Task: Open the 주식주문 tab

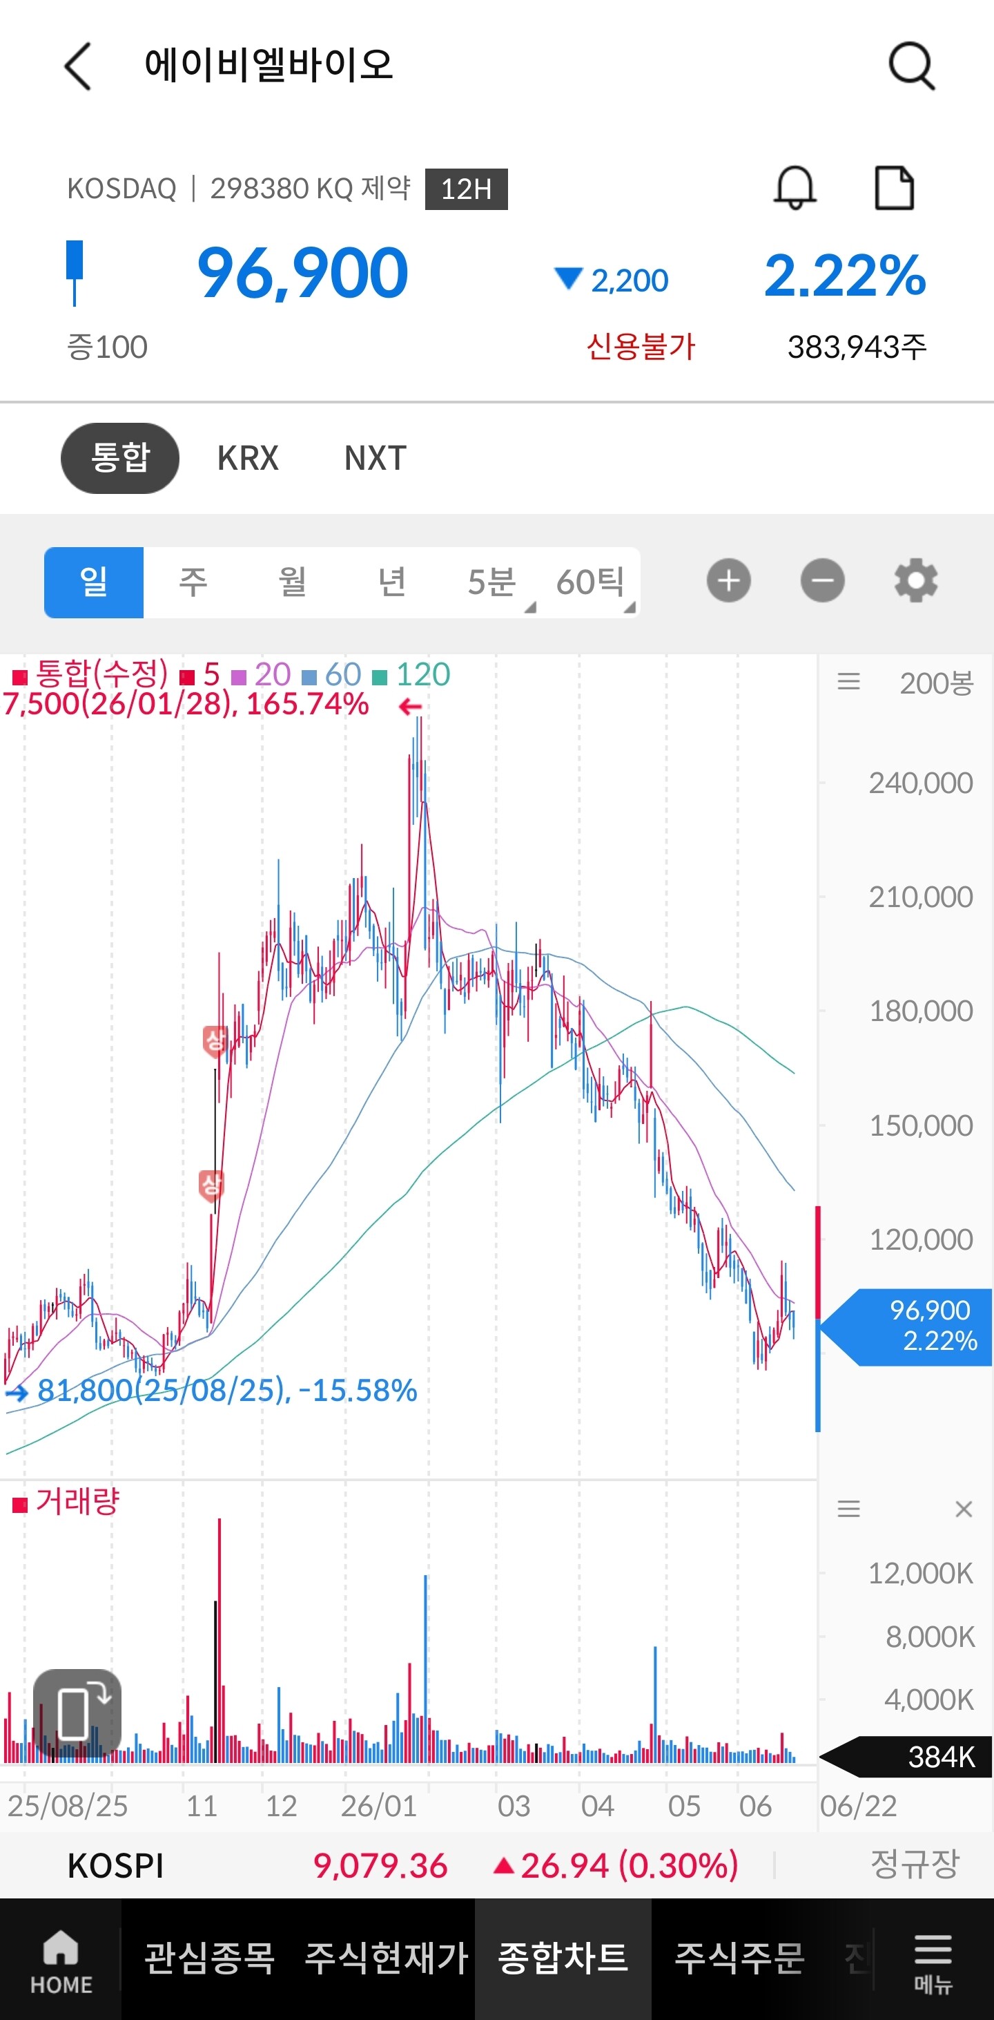Action: coord(739,1959)
